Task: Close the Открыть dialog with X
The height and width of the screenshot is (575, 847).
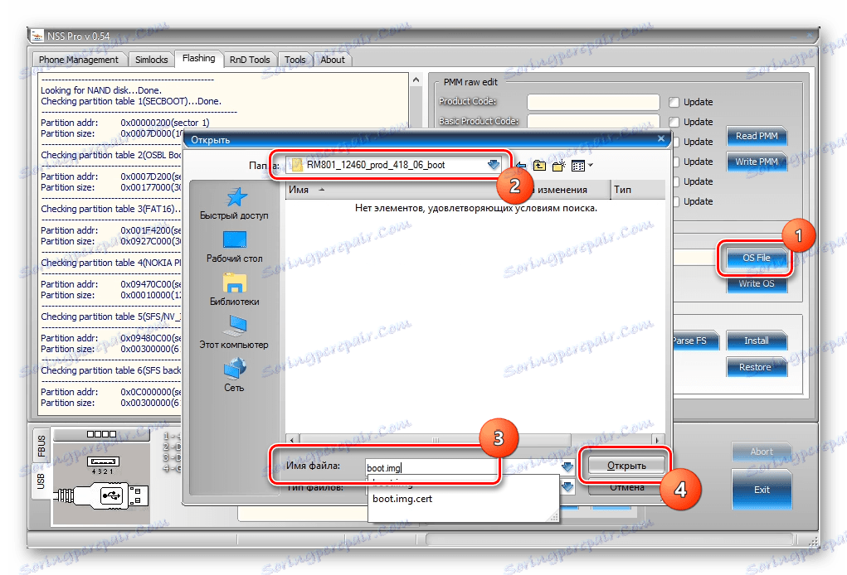Action: pyautogui.click(x=660, y=138)
